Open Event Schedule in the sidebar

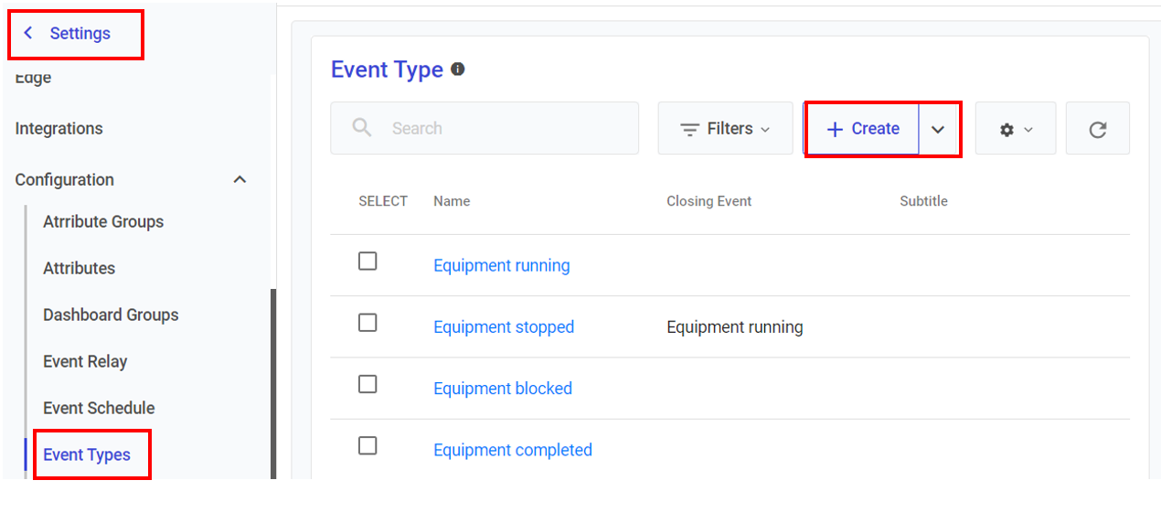coord(99,408)
